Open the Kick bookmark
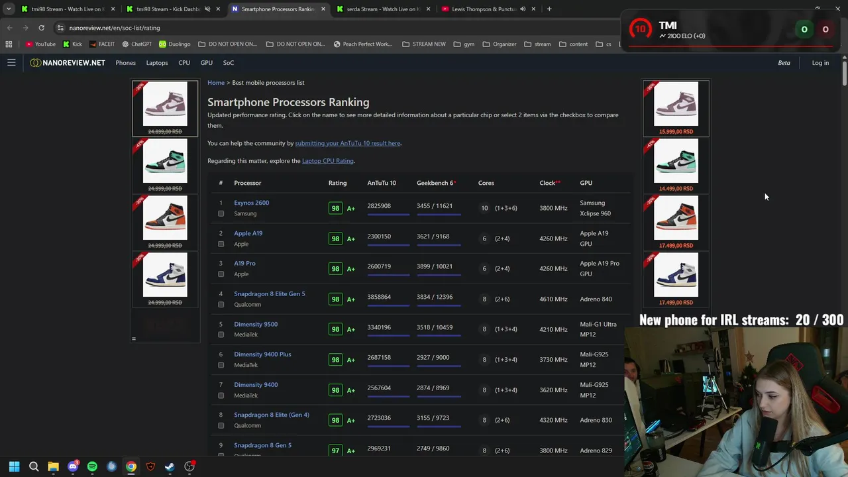This screenshot has height=477, width=848. (72, 44)
